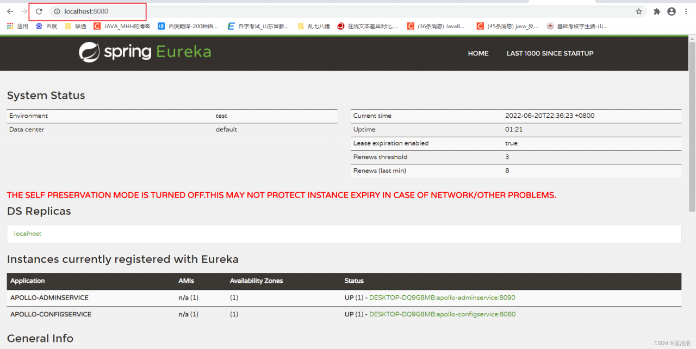The width and height of the screenshot is (696, 349).
Task: Click the localhost DS replica link
Action: (28, 233)
